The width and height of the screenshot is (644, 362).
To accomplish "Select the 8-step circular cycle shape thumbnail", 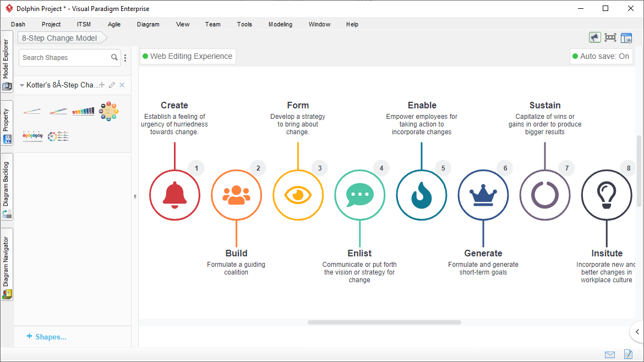I will [108, 111].
